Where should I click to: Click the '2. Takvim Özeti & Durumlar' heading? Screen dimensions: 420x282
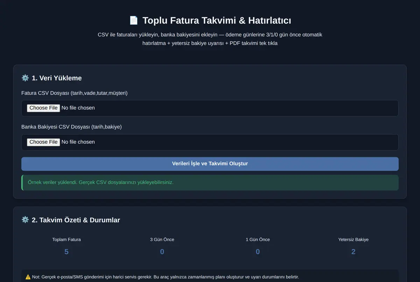(x=76, y=220)
